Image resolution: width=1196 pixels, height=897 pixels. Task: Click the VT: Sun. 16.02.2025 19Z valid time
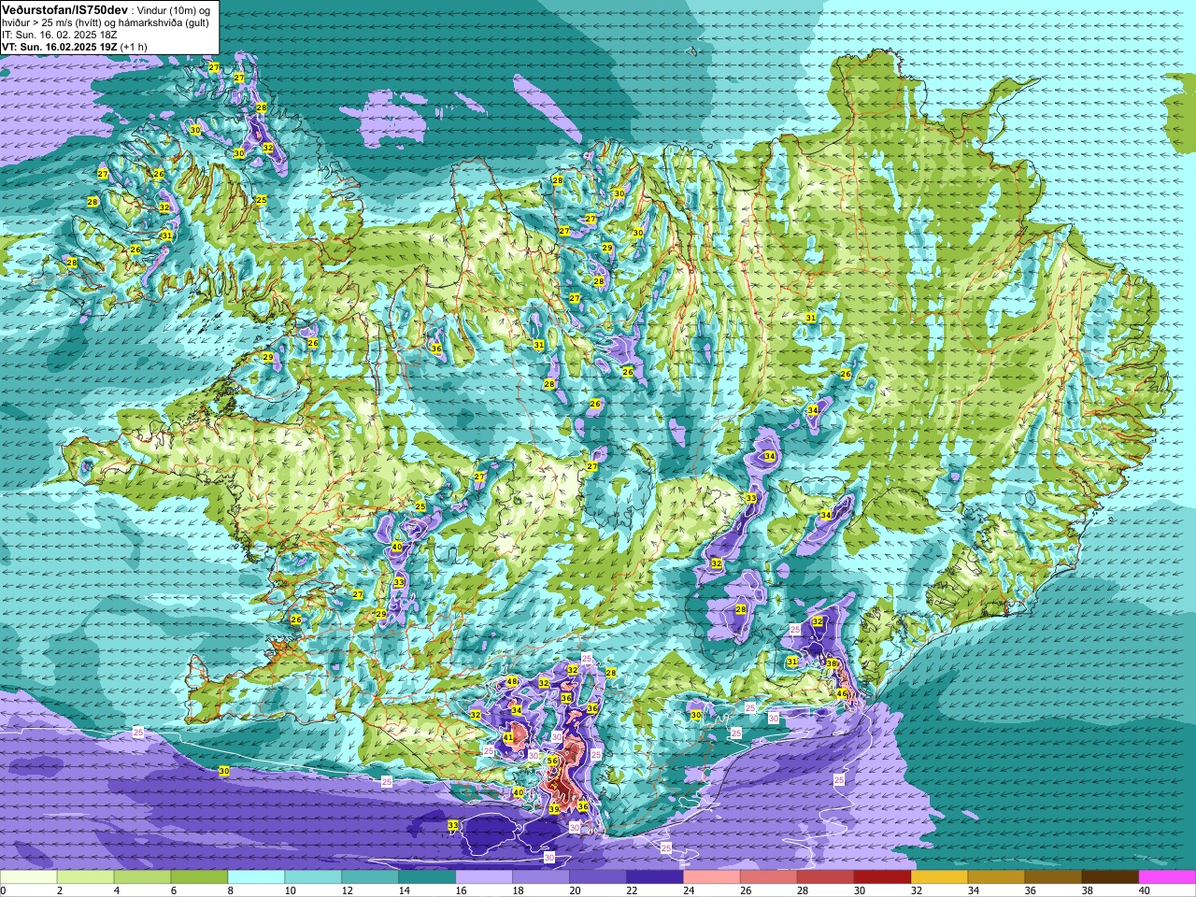pos(59,47)
